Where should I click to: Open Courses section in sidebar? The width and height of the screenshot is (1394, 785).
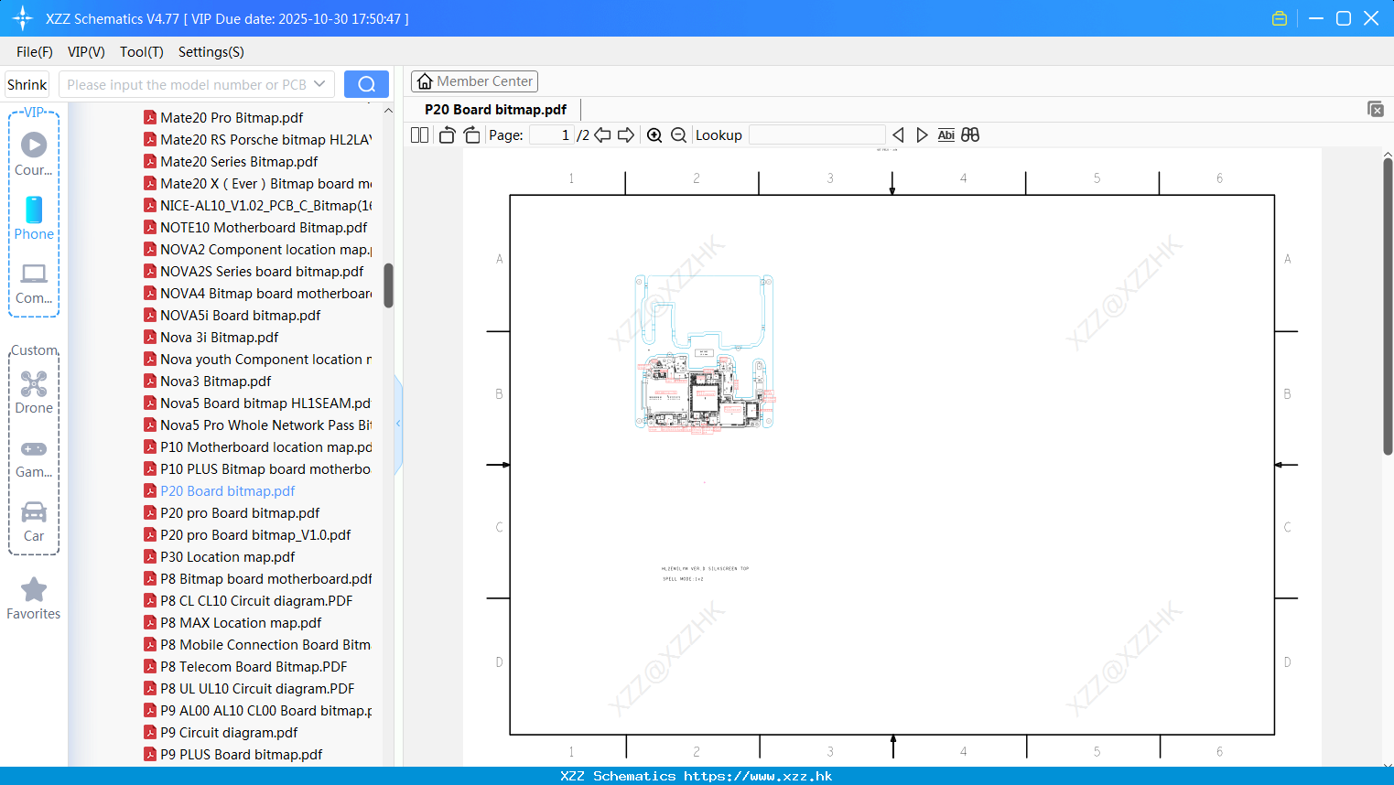click(x=34, y=154)
